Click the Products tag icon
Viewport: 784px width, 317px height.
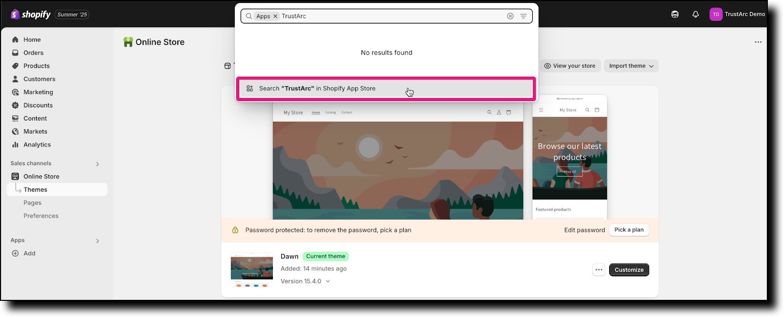15,66
